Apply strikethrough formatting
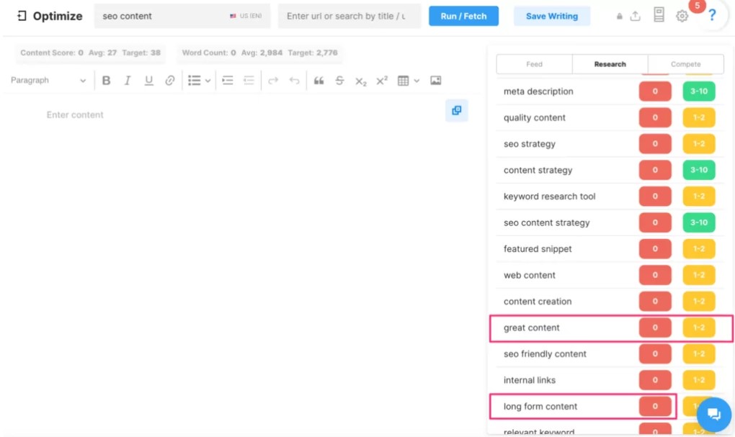Screen dimensions: 735x437 tap(339, 80)
